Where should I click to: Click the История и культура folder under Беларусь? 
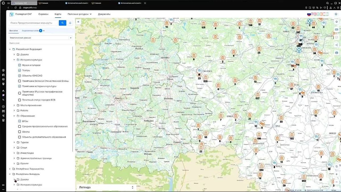[x=31, y=185]
